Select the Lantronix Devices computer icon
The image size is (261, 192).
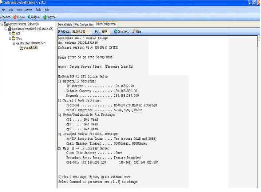click(x=6, y=24)
